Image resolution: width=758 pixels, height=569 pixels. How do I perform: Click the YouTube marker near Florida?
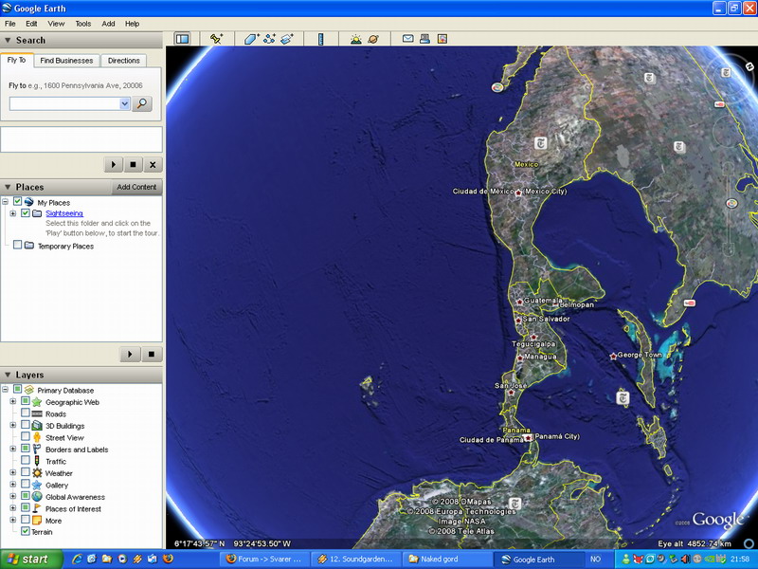(690, 303)
